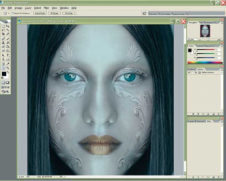Viewport: 226px width, 181px height.
Task: Click the stop button in Actions panel
Action: (193, 114)
